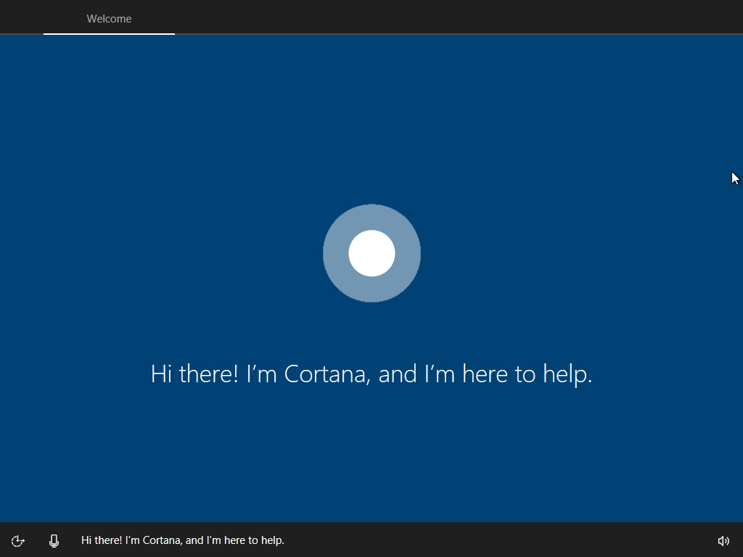Click the large Cortana greeting headline

tap(371, 374)
